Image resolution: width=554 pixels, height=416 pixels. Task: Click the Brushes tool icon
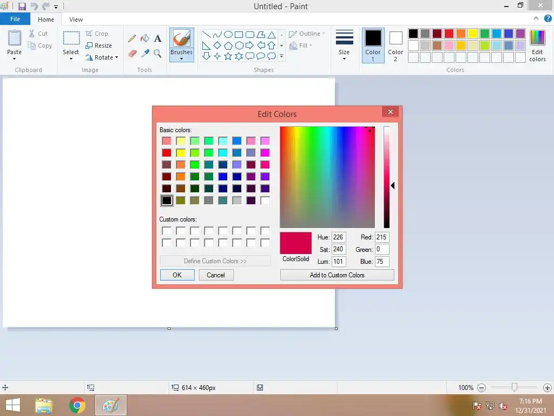pos(182,38)
